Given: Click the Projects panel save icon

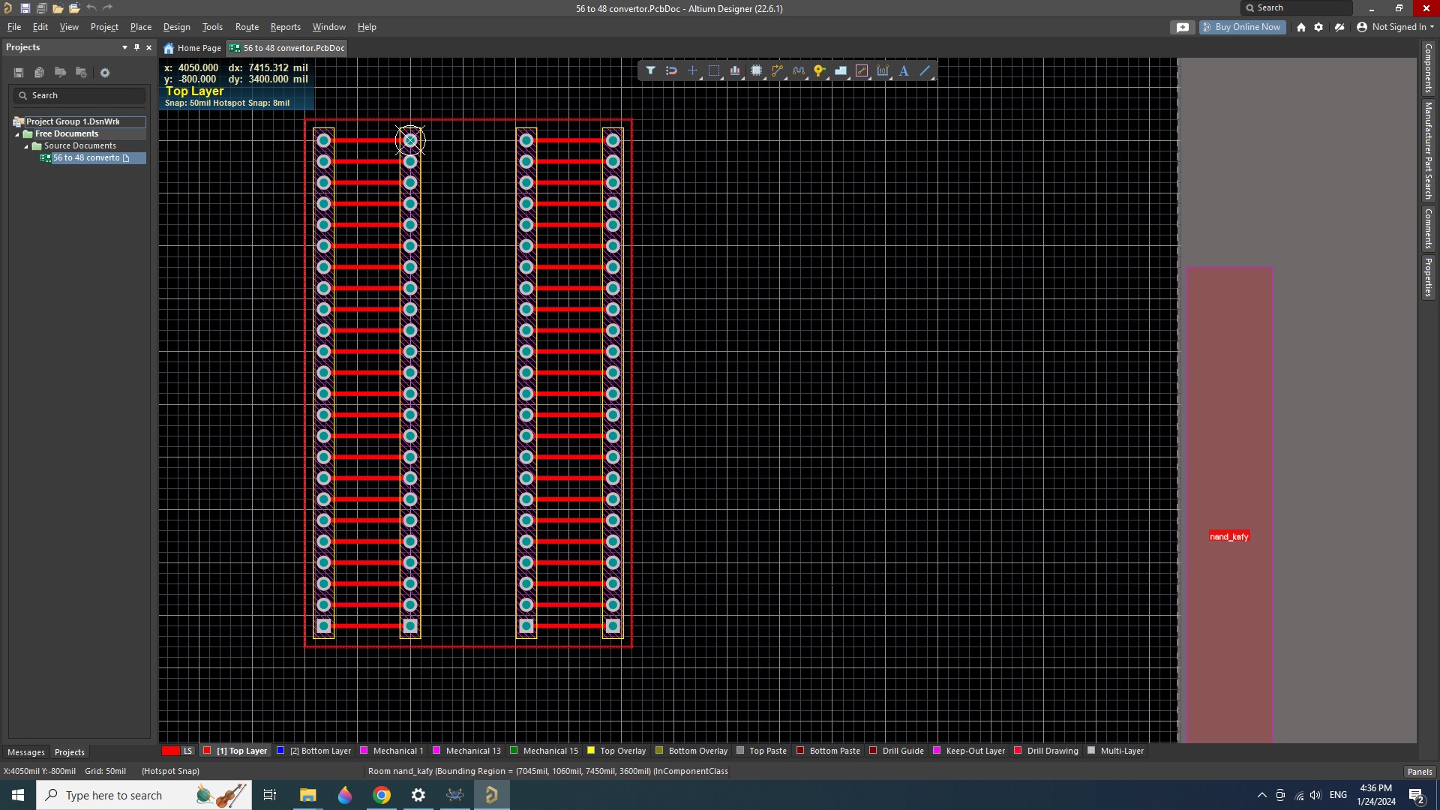Looking at the screenshot, I should pos(19,73).
